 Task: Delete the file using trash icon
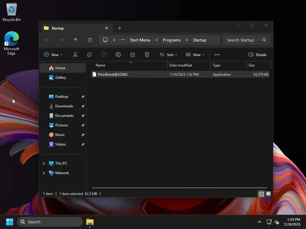click(147, 55)
